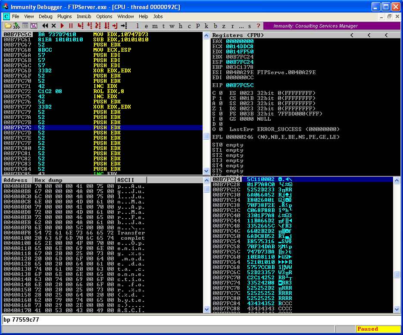403x335 pixels.
Task: Open the File menu
Action: tap(16, 16)
